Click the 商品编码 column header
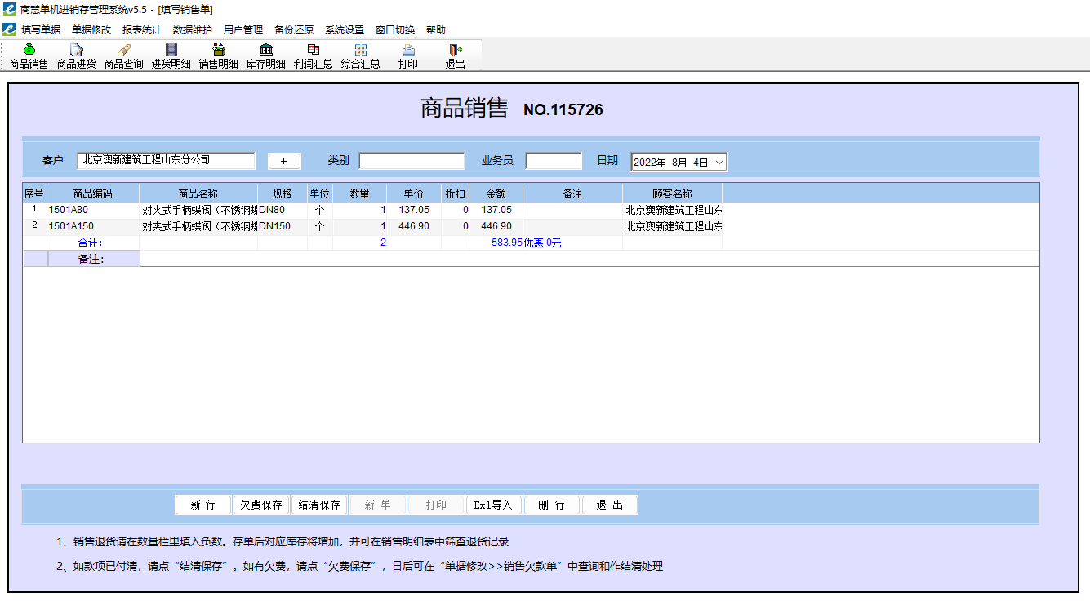The image size is (1090, 610). [93, 194]
